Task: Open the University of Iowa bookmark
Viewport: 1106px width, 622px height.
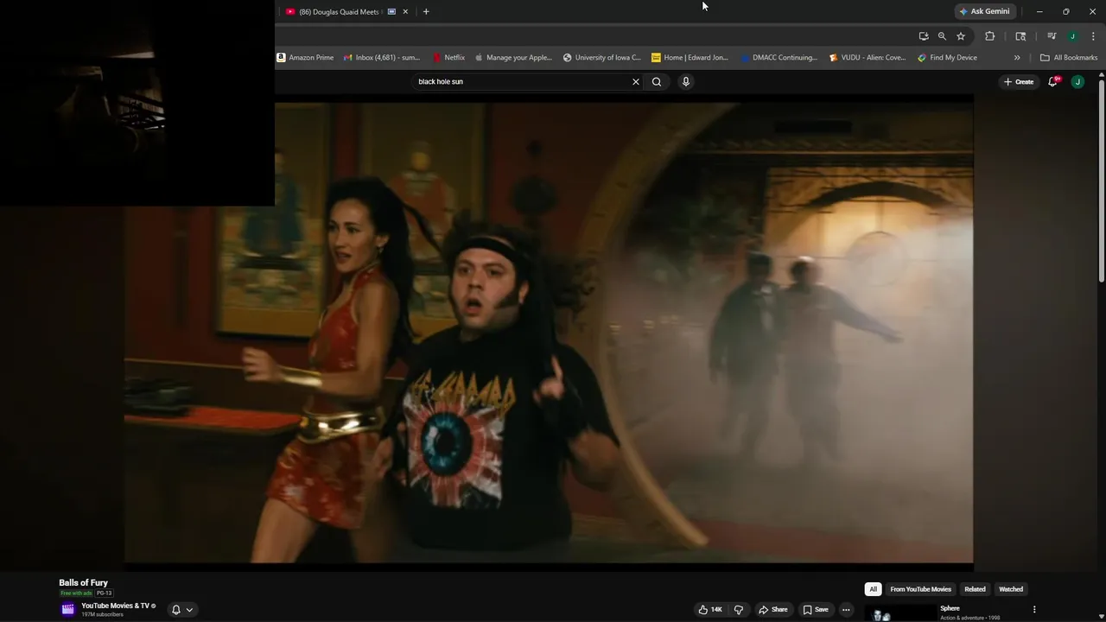Action: 601,58
